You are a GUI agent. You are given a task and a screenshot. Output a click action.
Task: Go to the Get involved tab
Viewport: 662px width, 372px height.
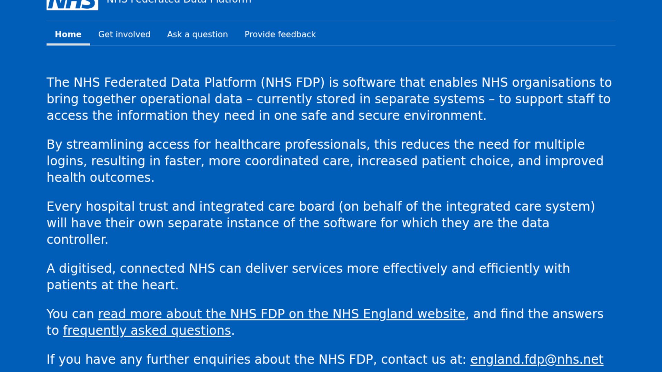[124, 34]
